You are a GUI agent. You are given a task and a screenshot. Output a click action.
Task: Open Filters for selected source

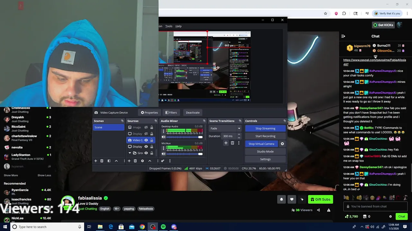[x=171, y=113]
